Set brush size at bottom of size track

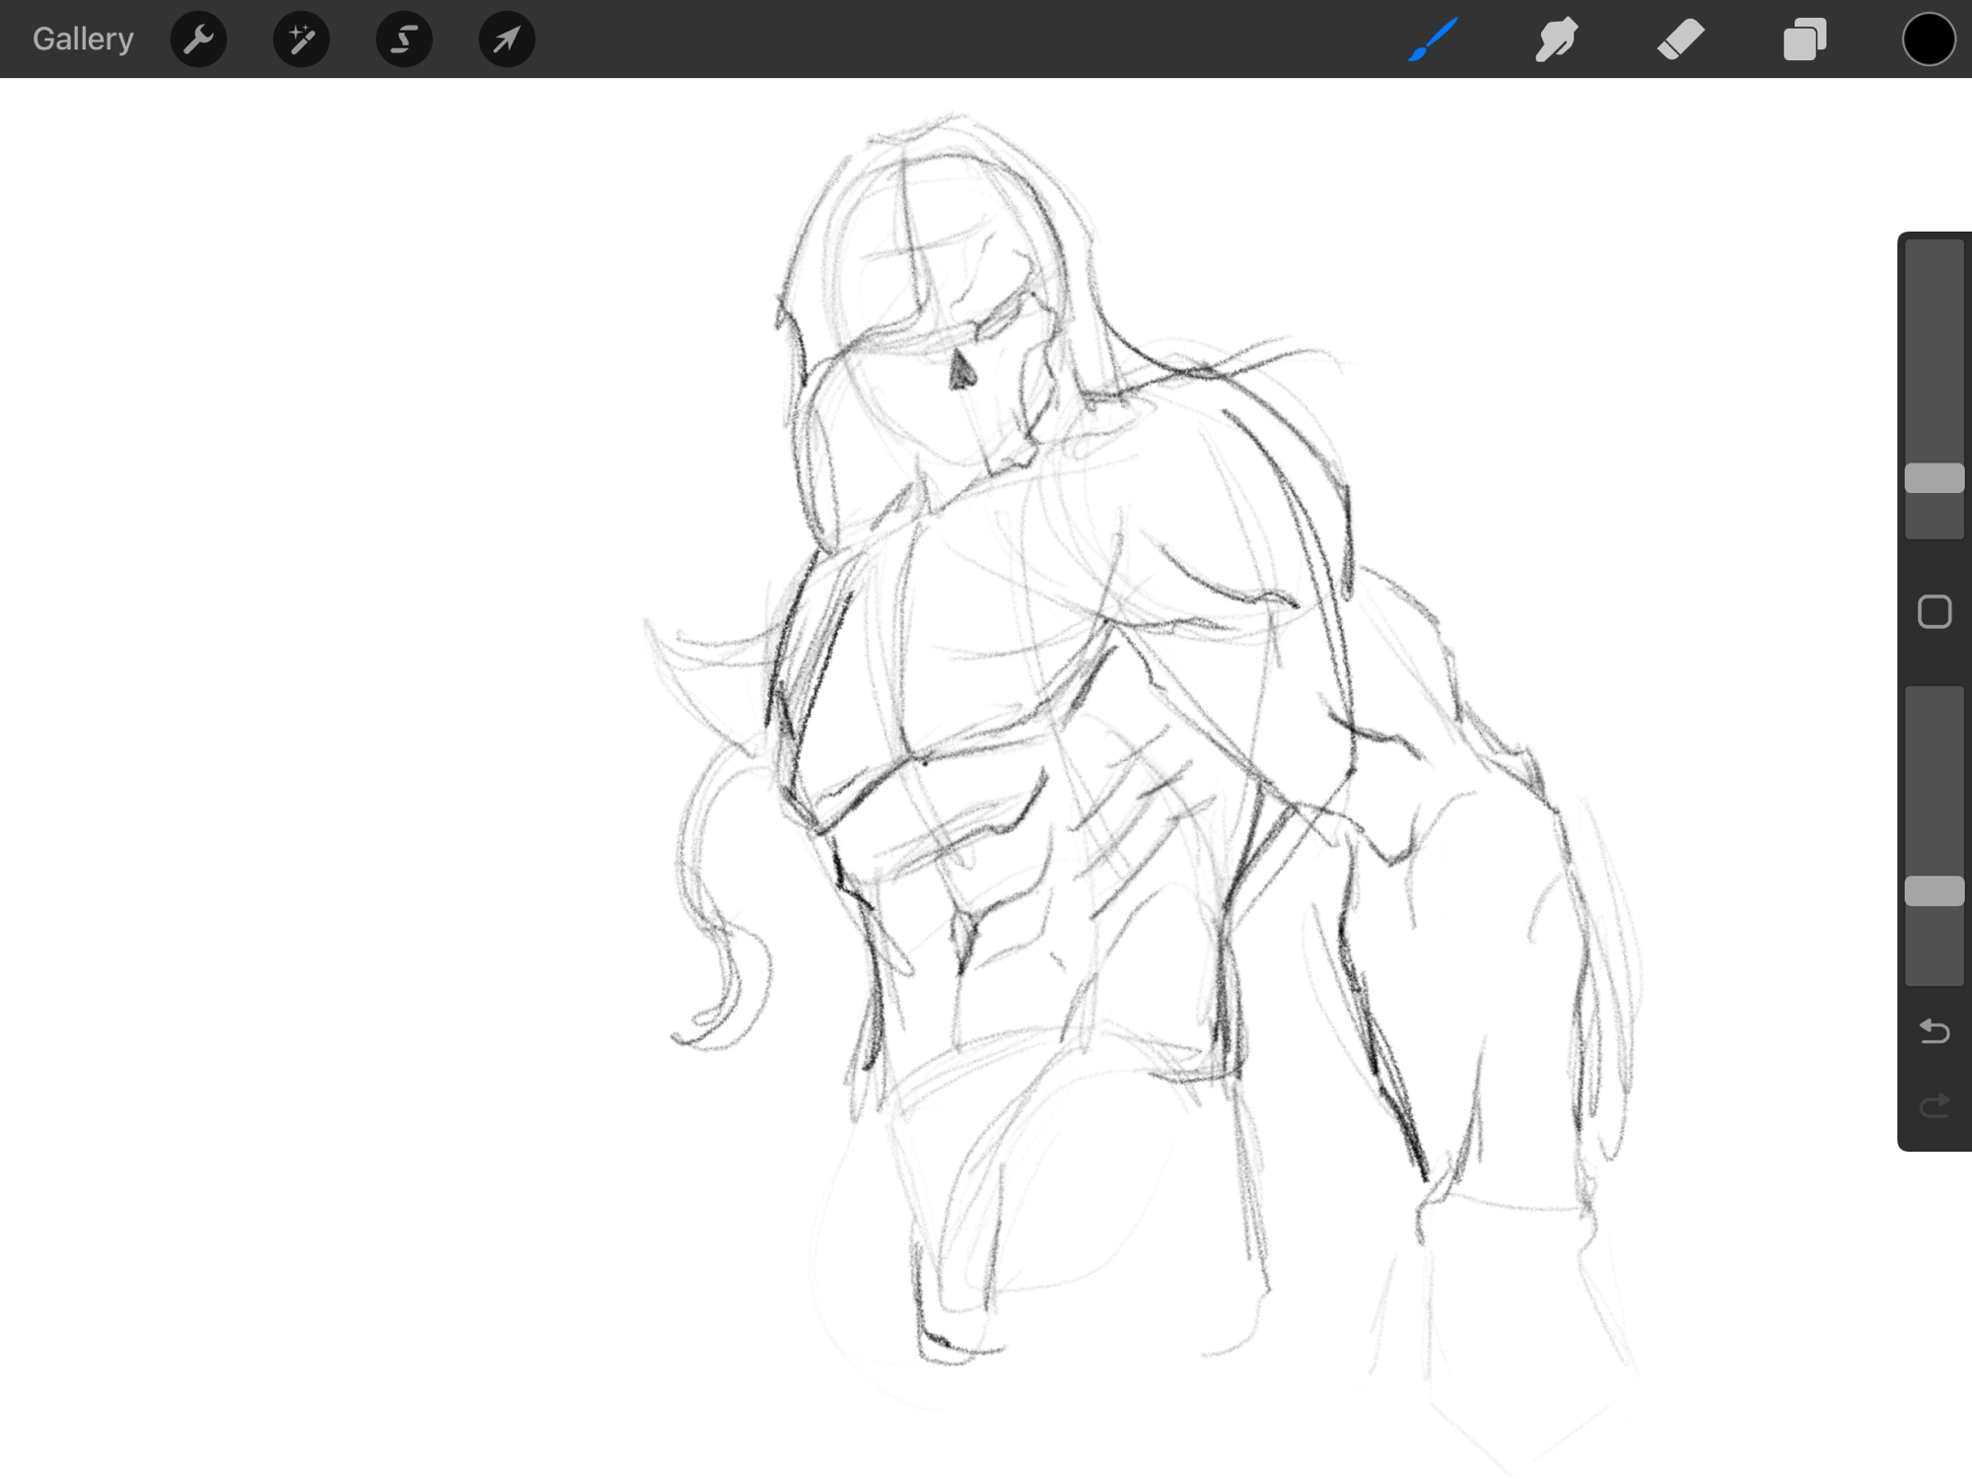click(x=1934, y=529)
